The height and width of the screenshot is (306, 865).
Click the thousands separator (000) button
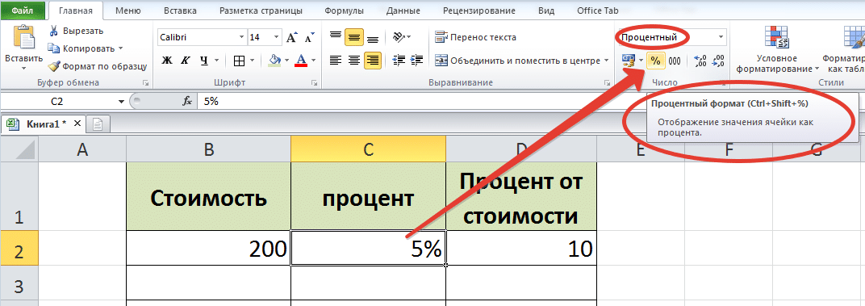[x=674, y=61]
